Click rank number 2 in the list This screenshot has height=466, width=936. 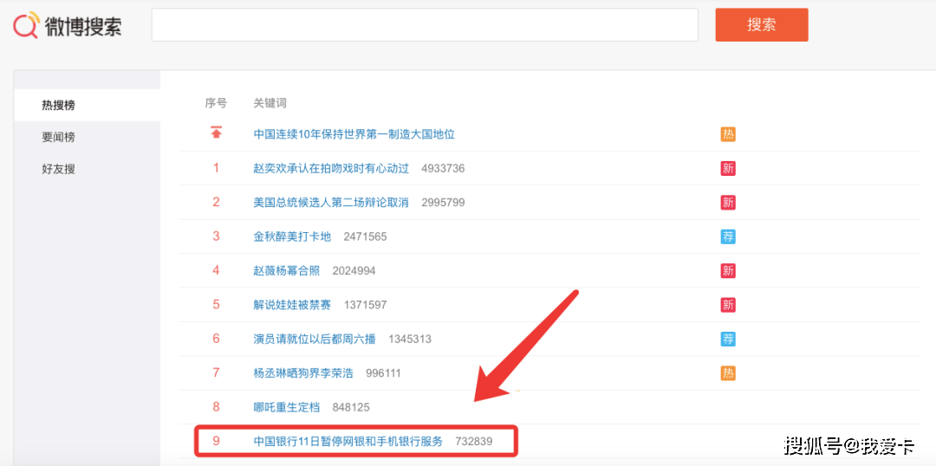(x=216, y=203)
